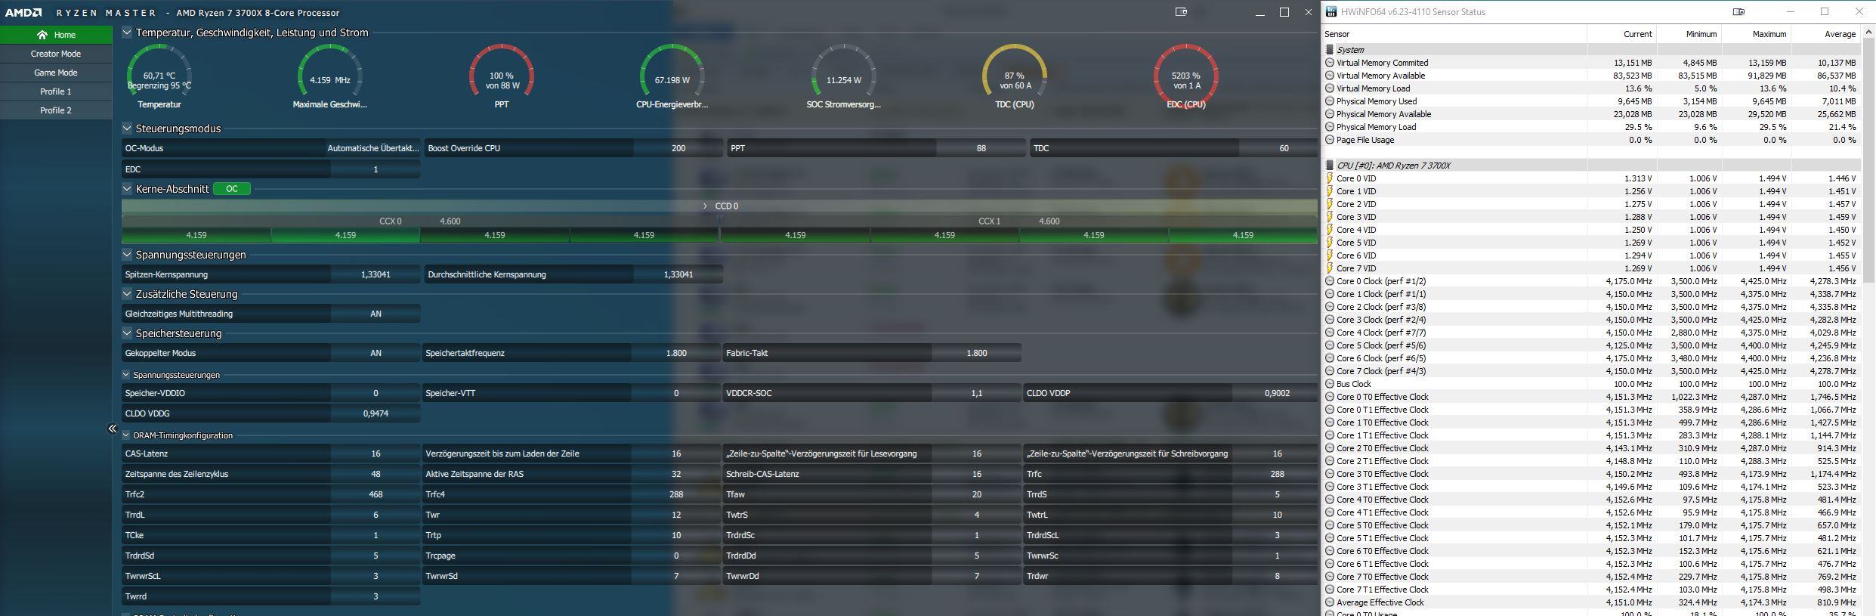Switch to Game Mode profile

pyautogui.click(x=56, y=73)
